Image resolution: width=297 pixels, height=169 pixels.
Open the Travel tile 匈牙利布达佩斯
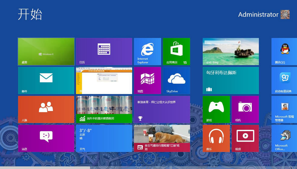[231, 81]
